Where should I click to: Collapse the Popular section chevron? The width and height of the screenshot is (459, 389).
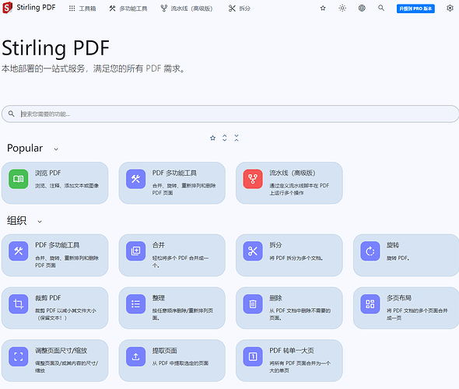(x=56, y=149)
